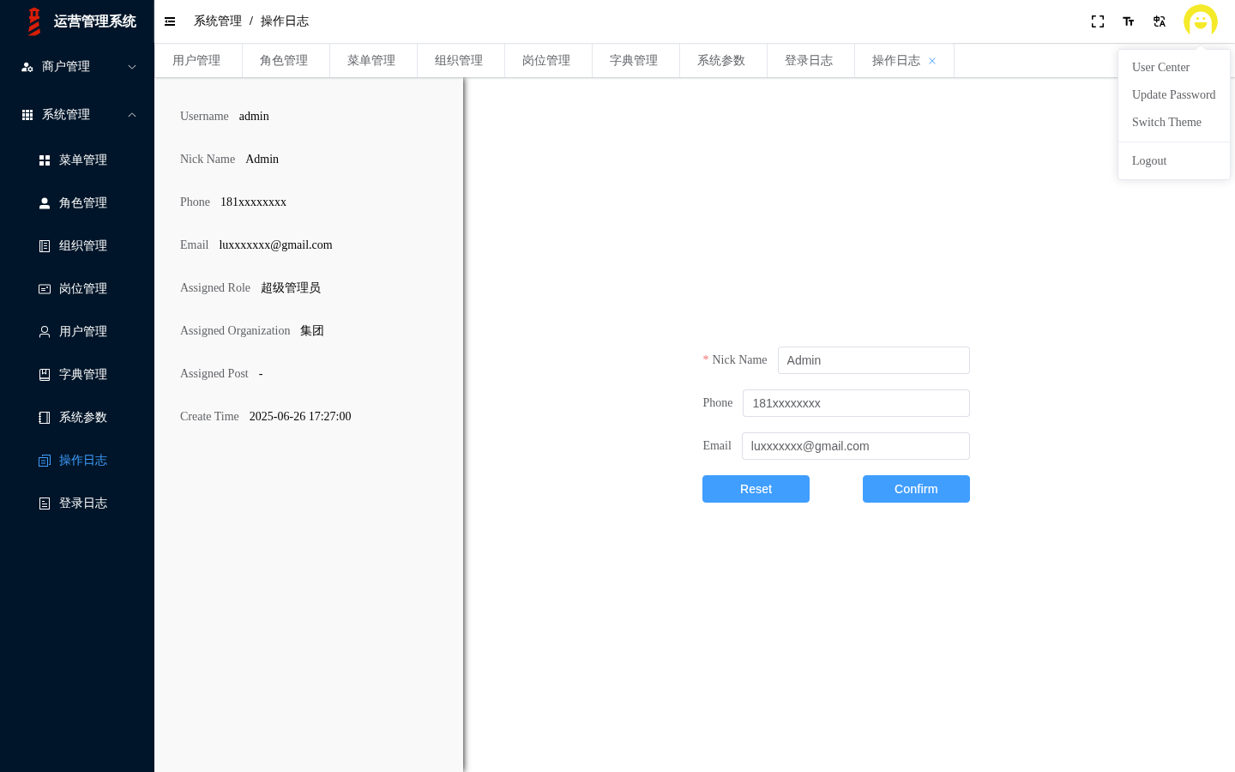Open the language translation icon
Image resolution: width=1235 pixels, height=772 pixels.
[1160, 21]
